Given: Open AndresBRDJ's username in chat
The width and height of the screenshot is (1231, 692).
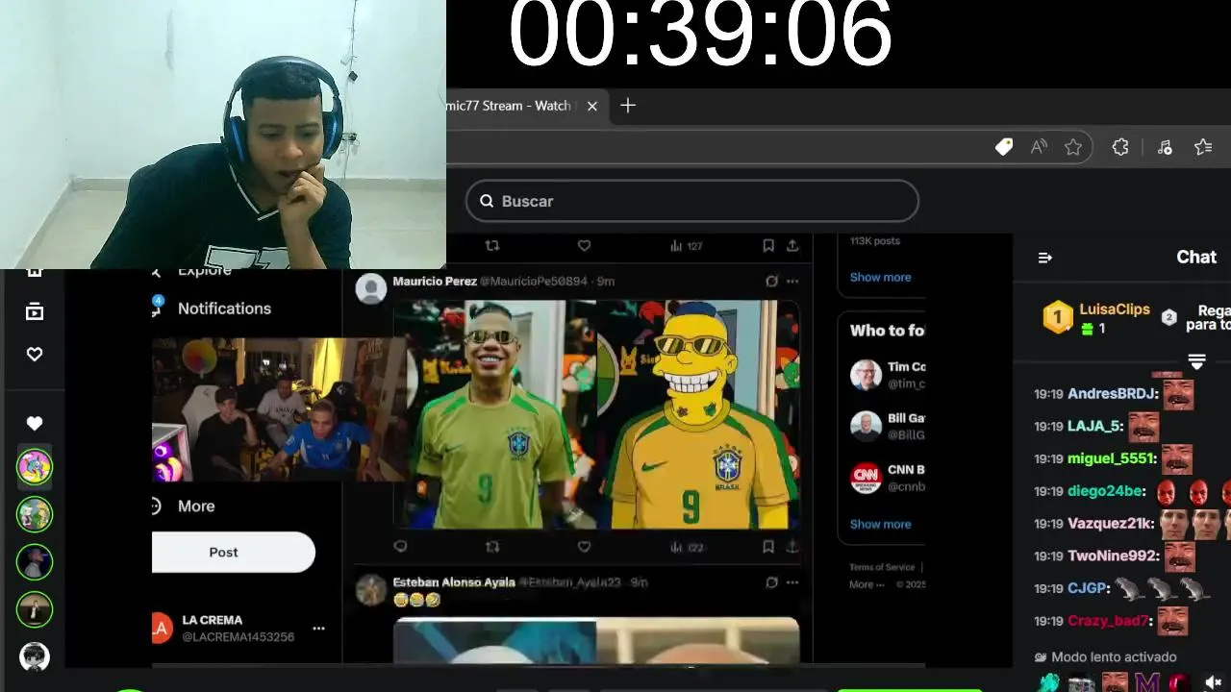Looking at the screenshot, I should click(x=1112, y=394).
